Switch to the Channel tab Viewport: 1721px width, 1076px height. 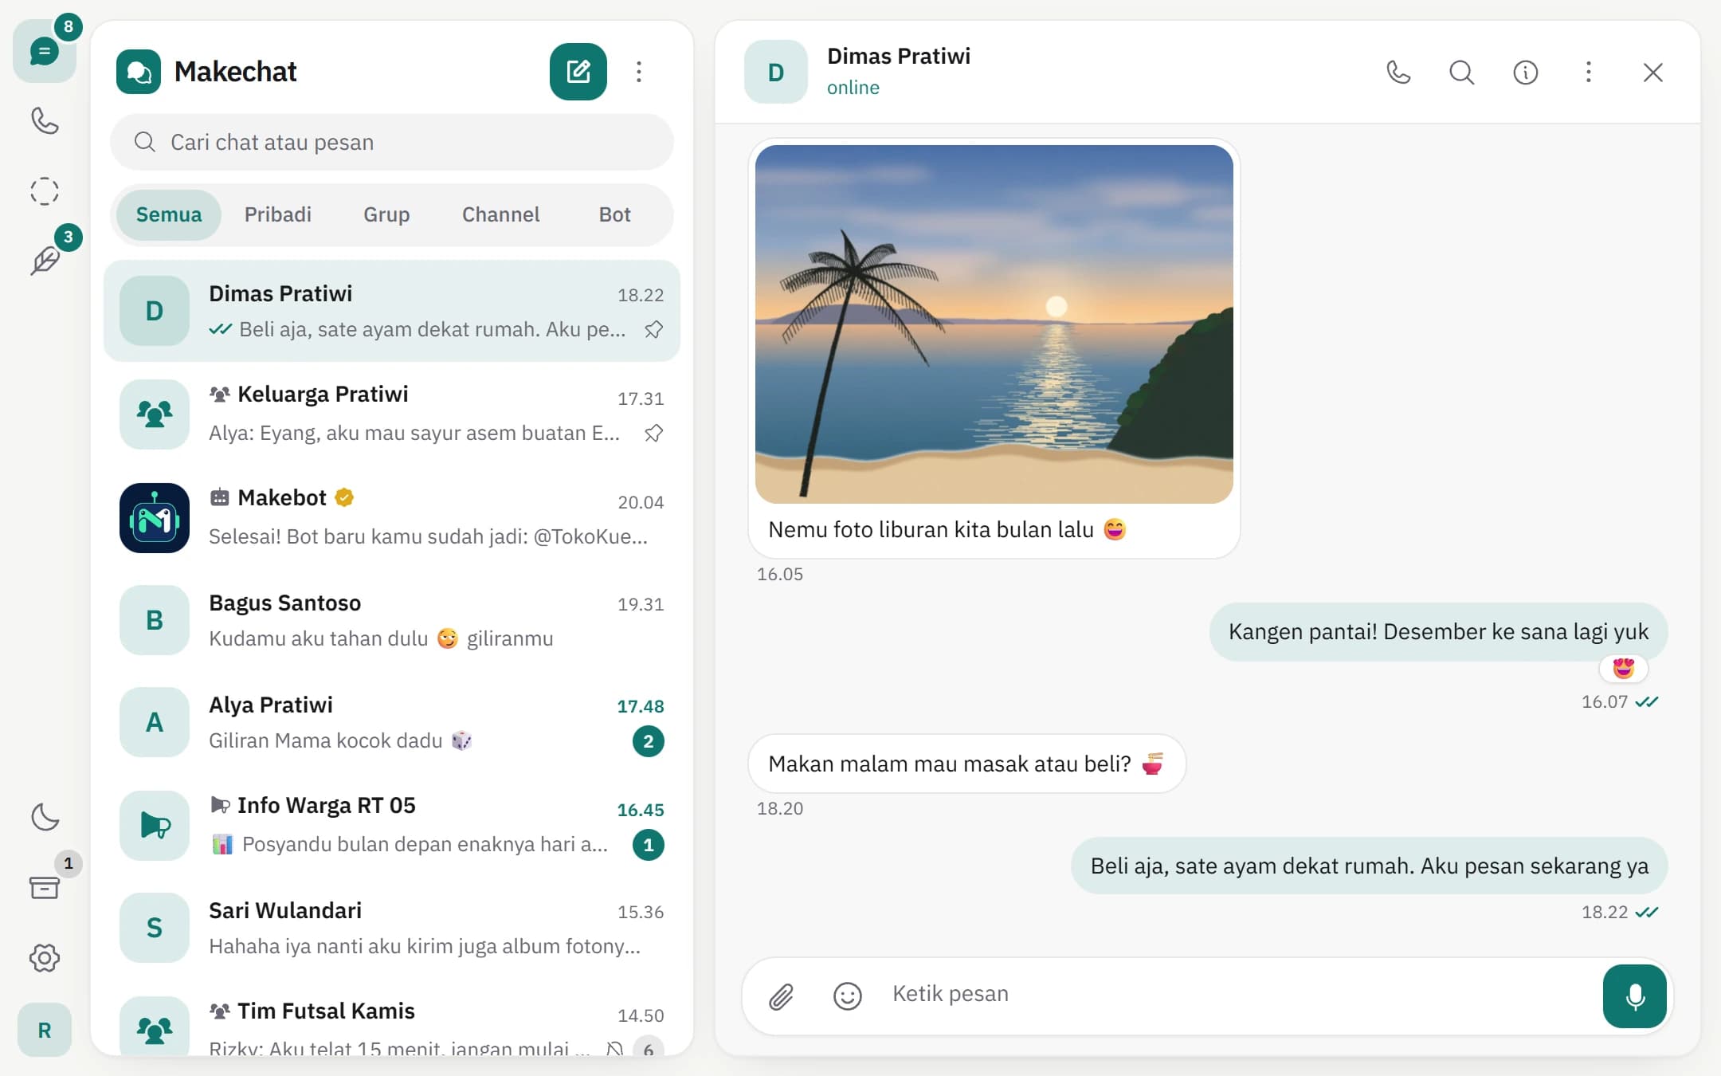click(x=501, y=214)
